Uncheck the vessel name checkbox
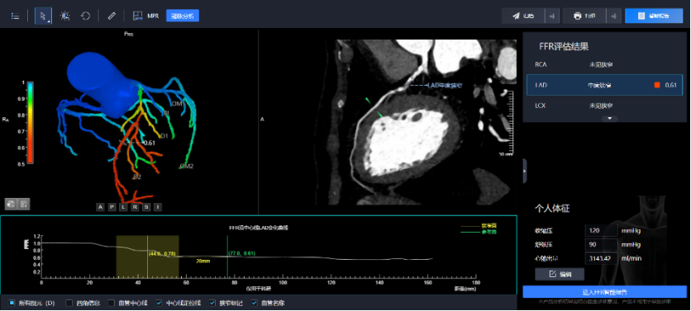Image resolution: width=691 pixels, height=311 pixels. tap(255, 303)
